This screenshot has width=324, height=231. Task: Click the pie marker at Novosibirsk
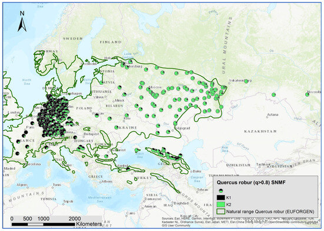[x=308, y=95]
